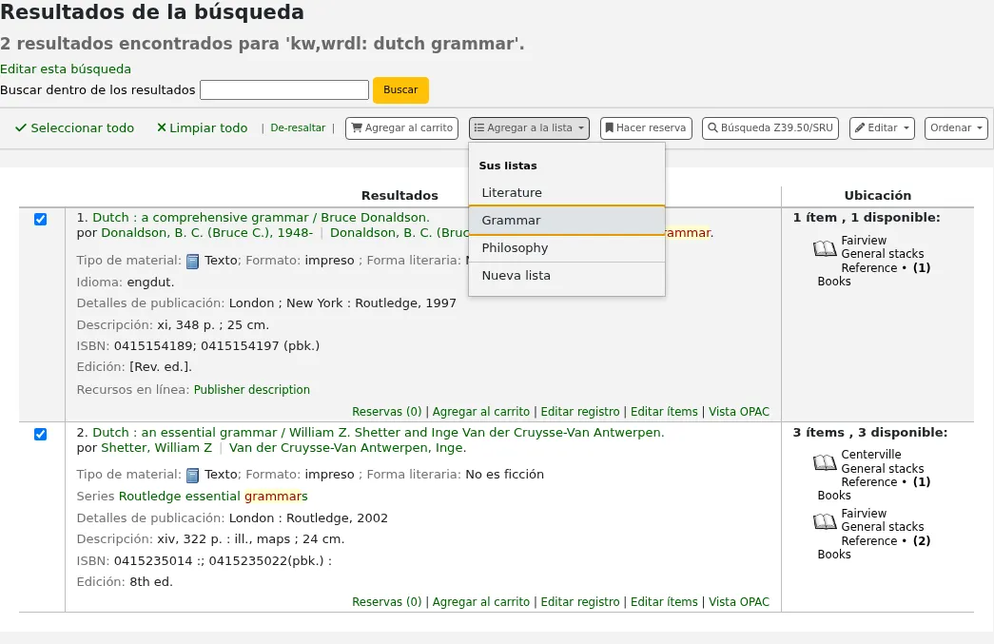Click the De-resaltar link

[298, 128]
